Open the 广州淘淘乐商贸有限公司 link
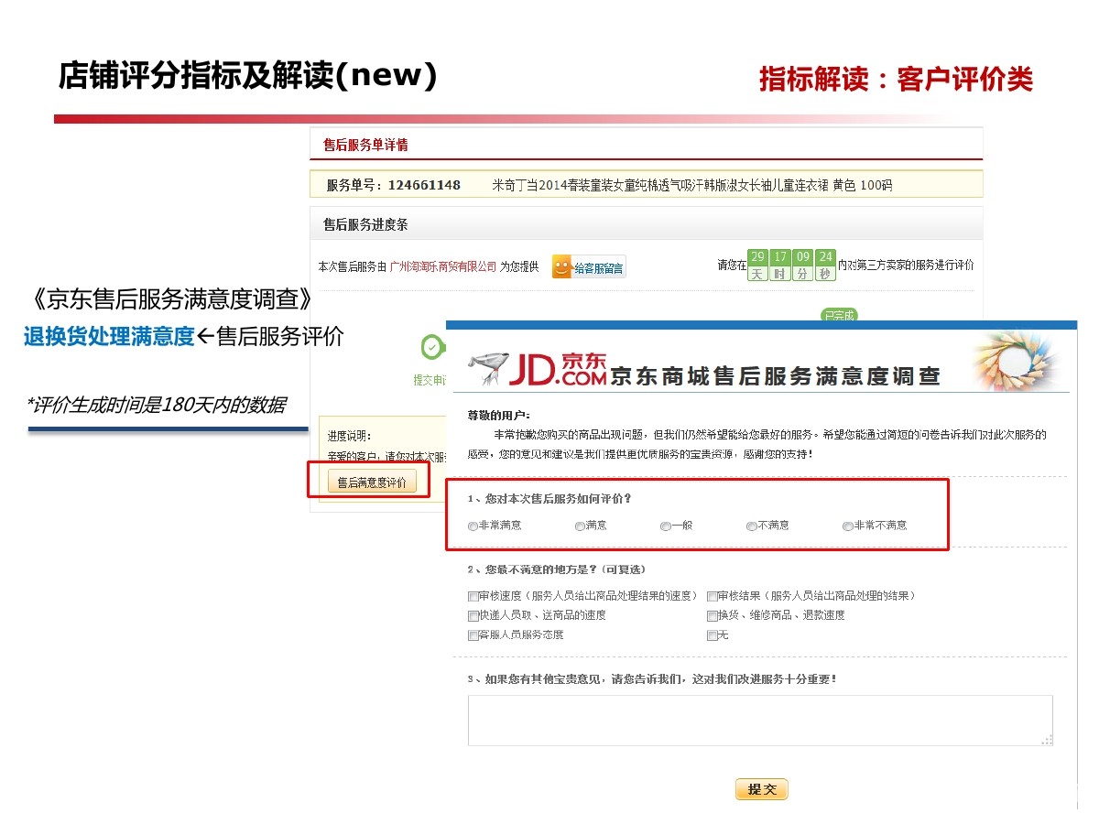This screenshot has width=1099, height=824. coord(443,266)
